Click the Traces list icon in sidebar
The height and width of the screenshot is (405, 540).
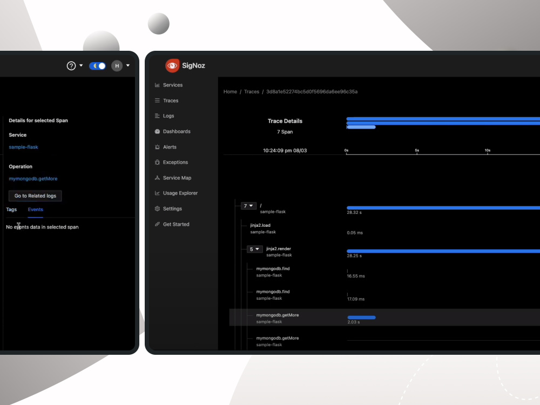tap(157, 100)
